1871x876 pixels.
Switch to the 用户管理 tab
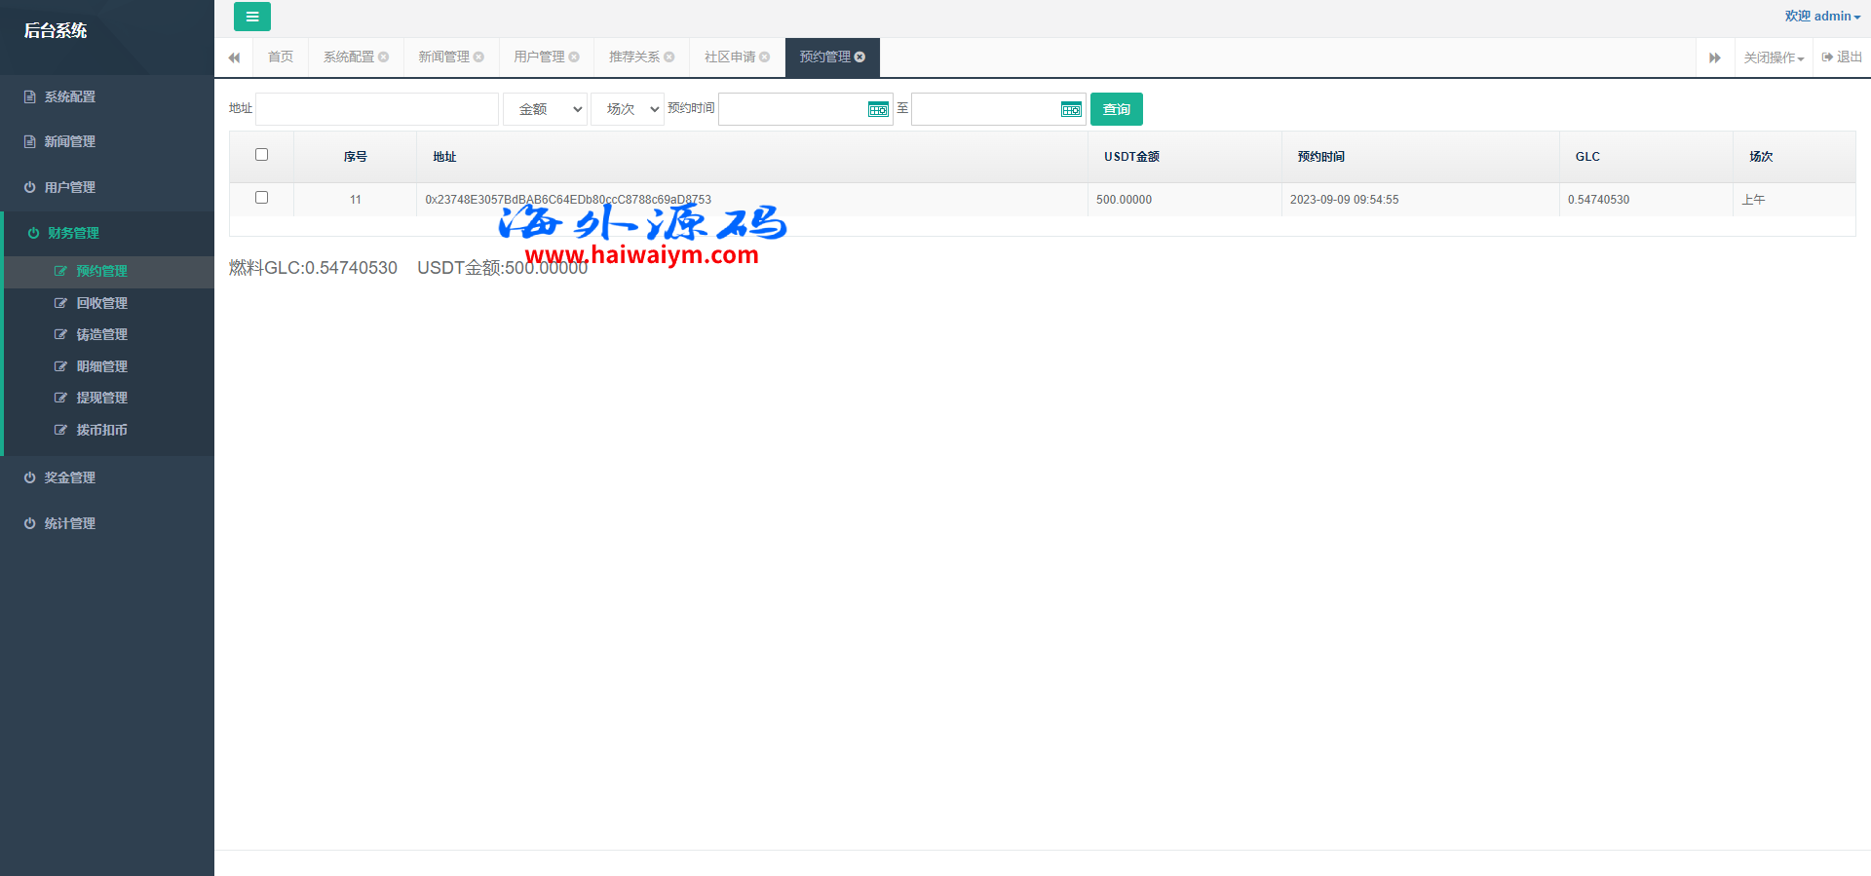[539, 57]
